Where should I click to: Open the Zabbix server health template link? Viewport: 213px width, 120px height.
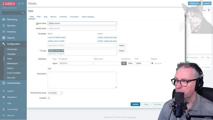coord(56,41)
